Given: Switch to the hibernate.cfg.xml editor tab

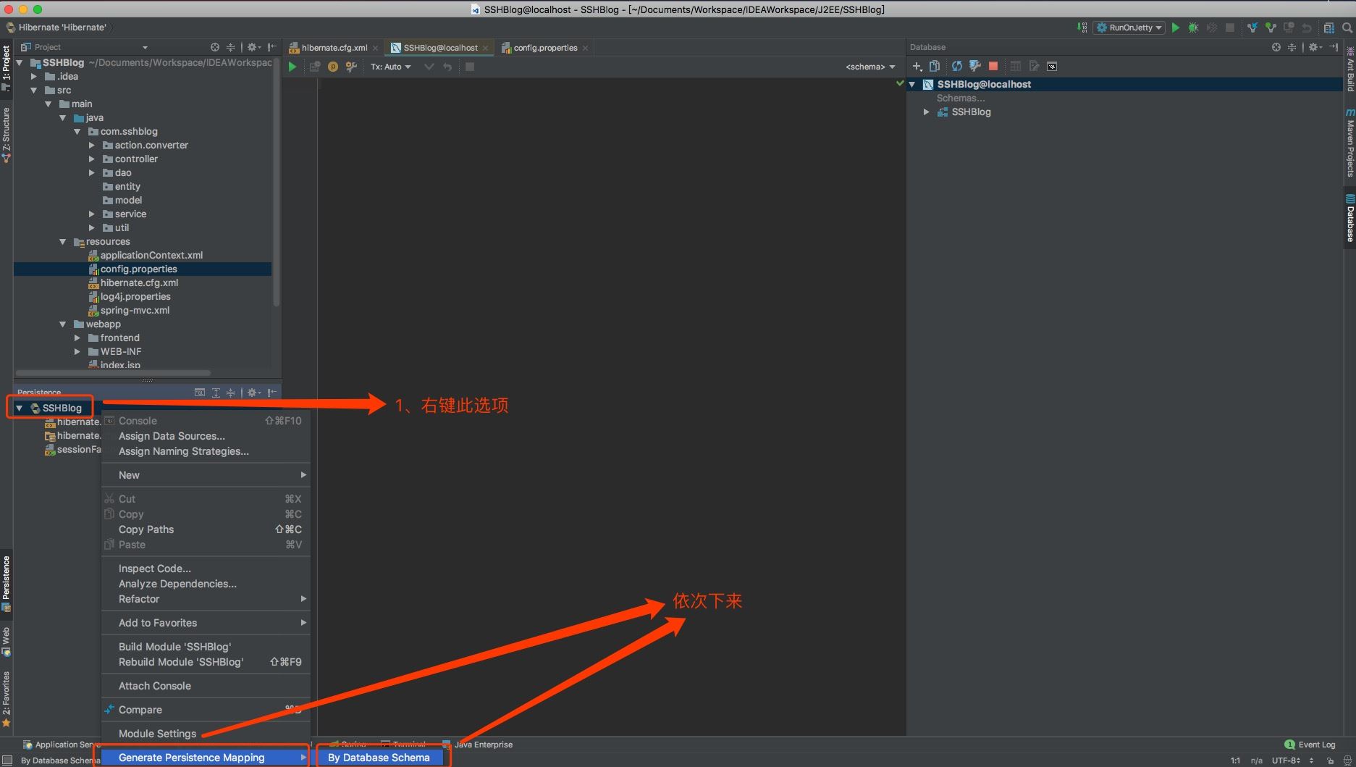Looking at the screenshot, I should pos(334,48).
